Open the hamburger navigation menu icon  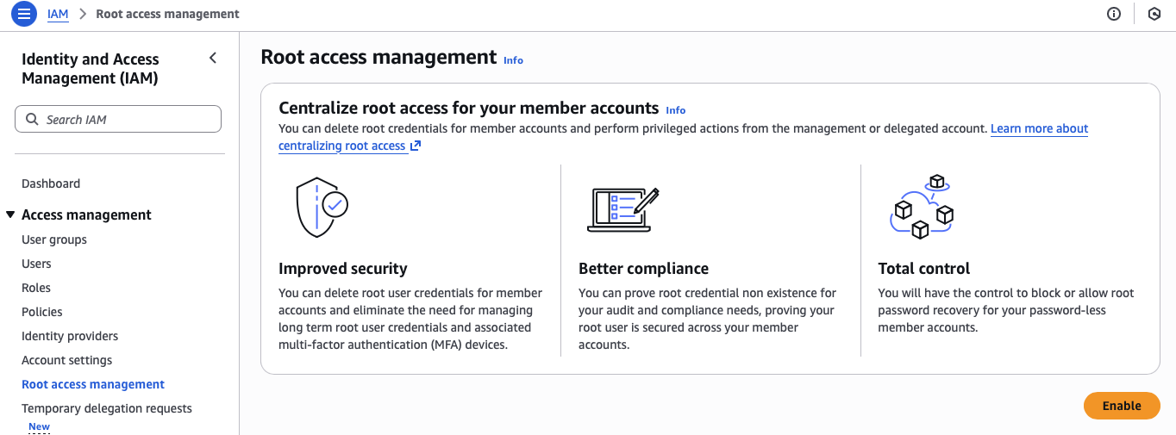23,14
